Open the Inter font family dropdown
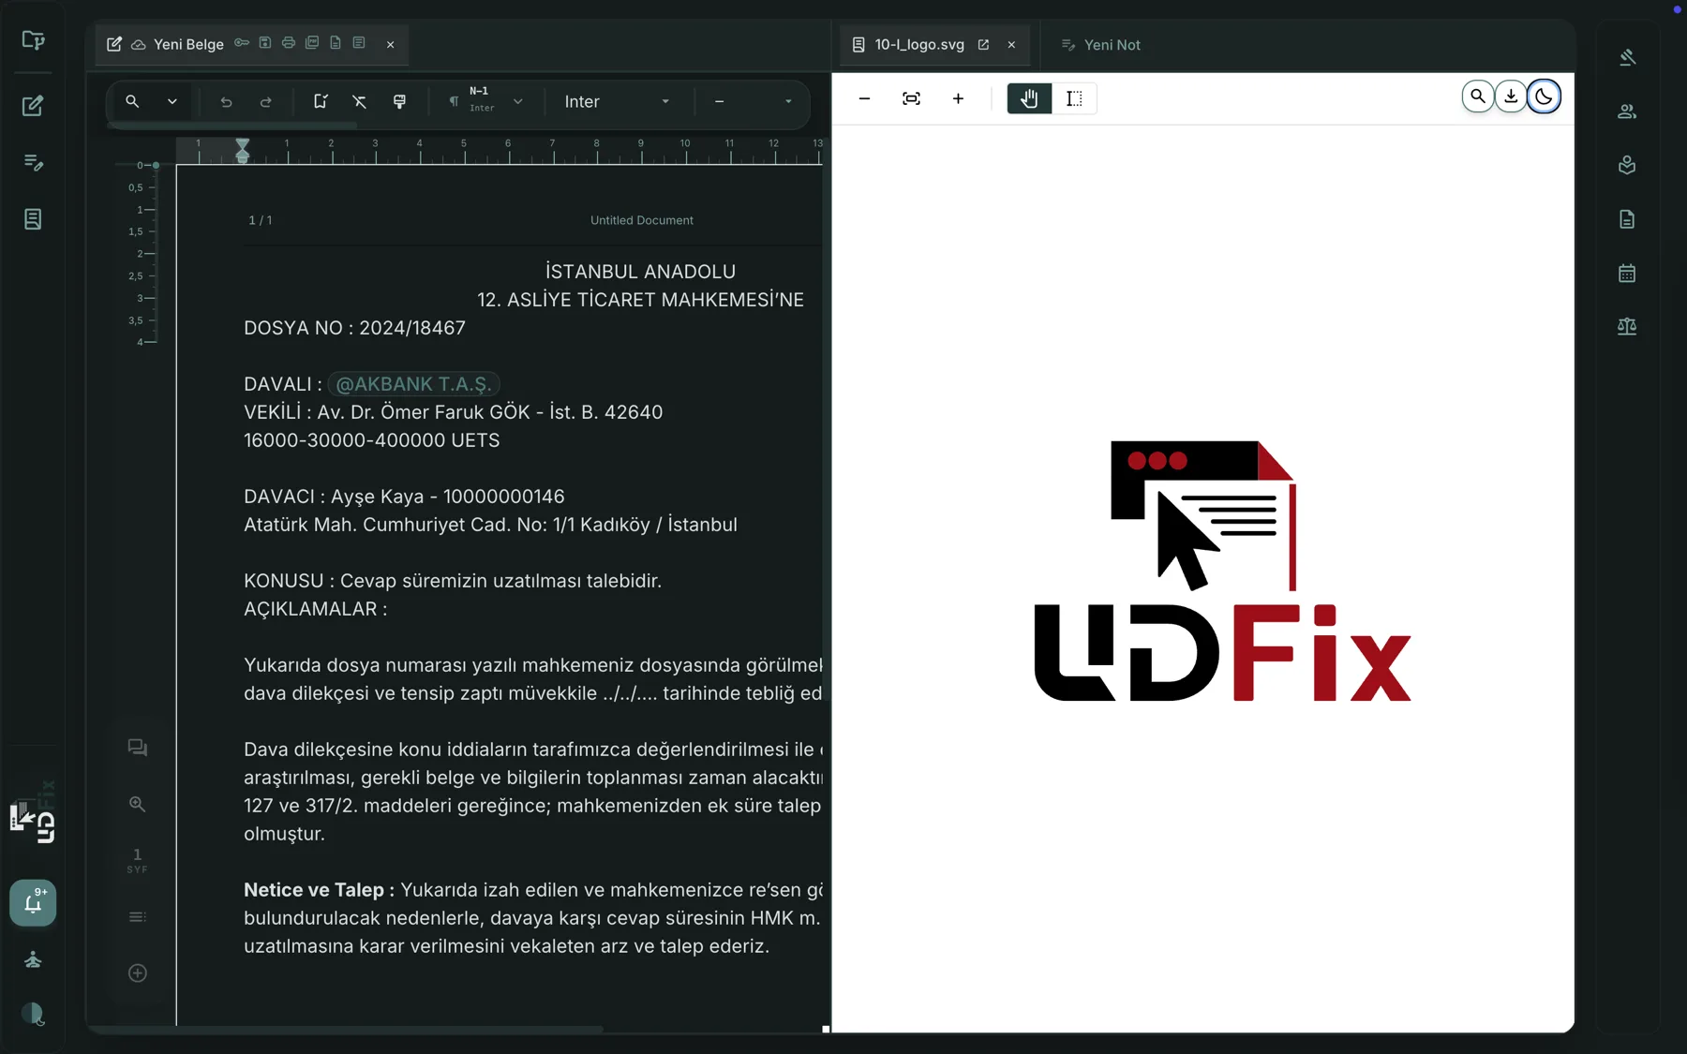1687x1054 pixels. point(618,101)
